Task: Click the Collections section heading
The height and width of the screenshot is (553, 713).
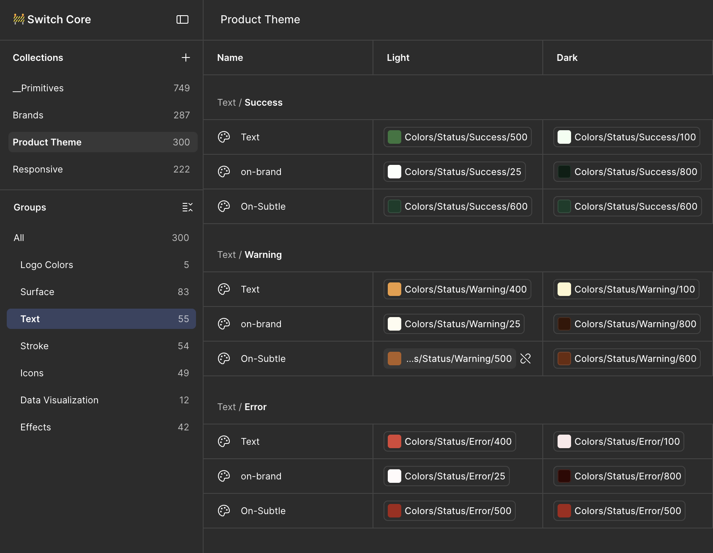Action: tap(38, 57)
